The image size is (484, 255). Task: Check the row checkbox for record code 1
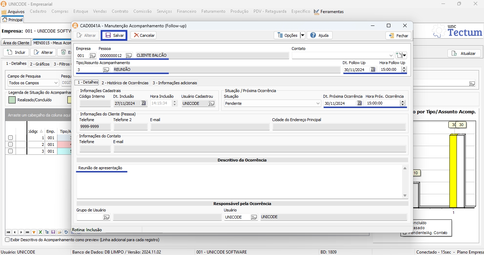[x=10, y=138]
